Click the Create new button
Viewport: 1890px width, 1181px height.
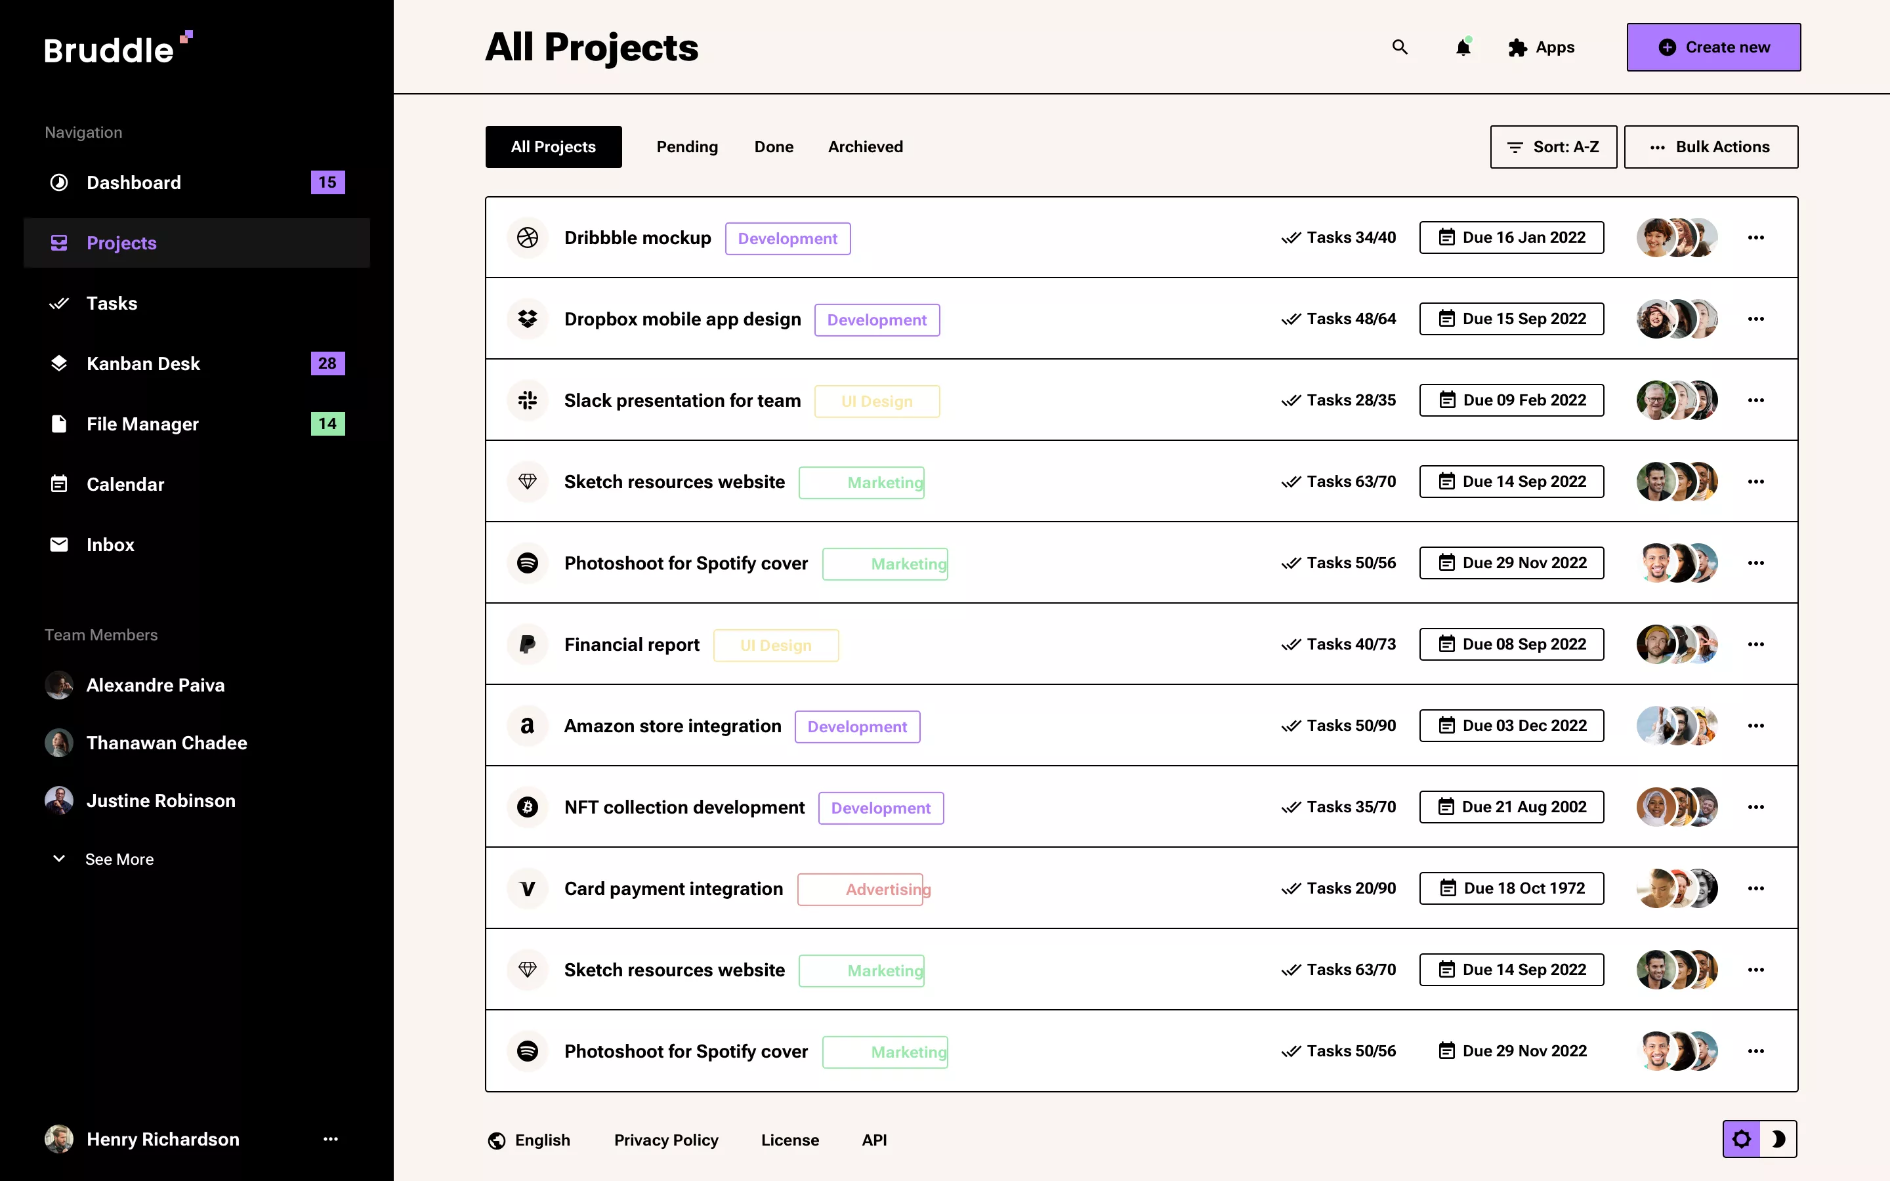(x=1713, y=47)
